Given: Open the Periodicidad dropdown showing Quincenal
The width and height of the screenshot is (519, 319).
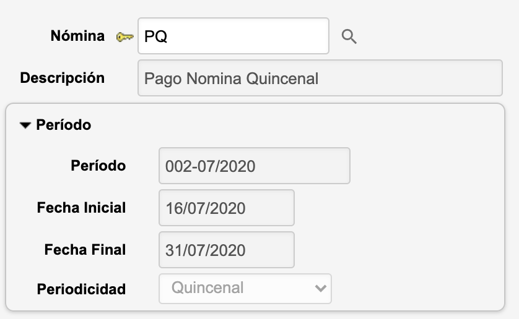Looking at the screenshot, I should (245, 288).
